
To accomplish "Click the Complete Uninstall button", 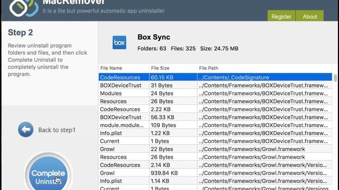I will 48,174.
